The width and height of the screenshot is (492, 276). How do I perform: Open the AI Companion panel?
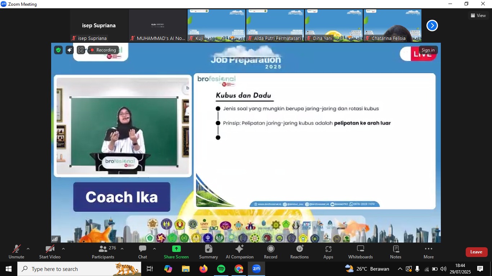click(240, 252)
